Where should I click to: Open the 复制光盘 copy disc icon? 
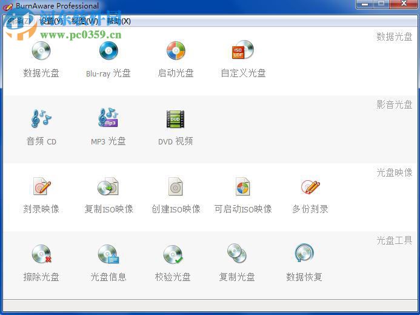pyautogui.click(x=237, y=253)
